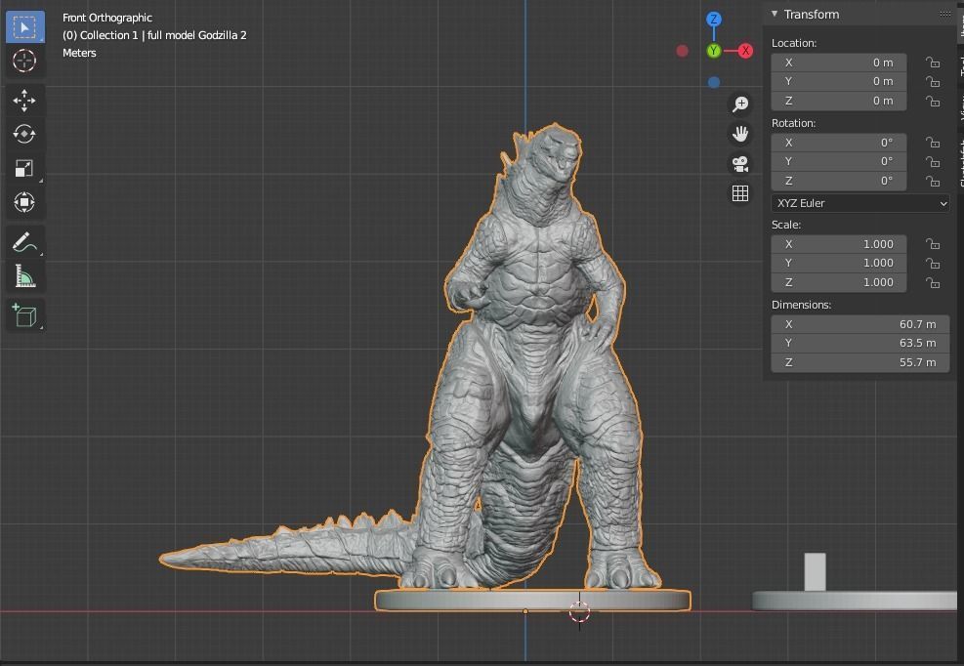This screenshot has height=666, width=964.
Task: Click the green Y axis gizmo ball
Action: (x=713, y=50)
